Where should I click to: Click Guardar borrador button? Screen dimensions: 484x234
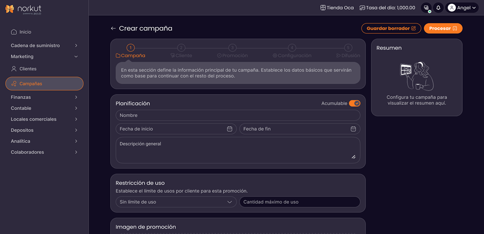click(391, 28)
